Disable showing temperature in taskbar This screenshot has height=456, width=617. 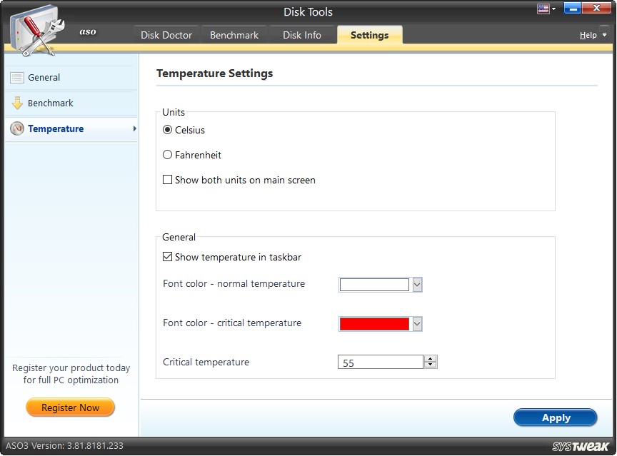click(x=168, y=258)
